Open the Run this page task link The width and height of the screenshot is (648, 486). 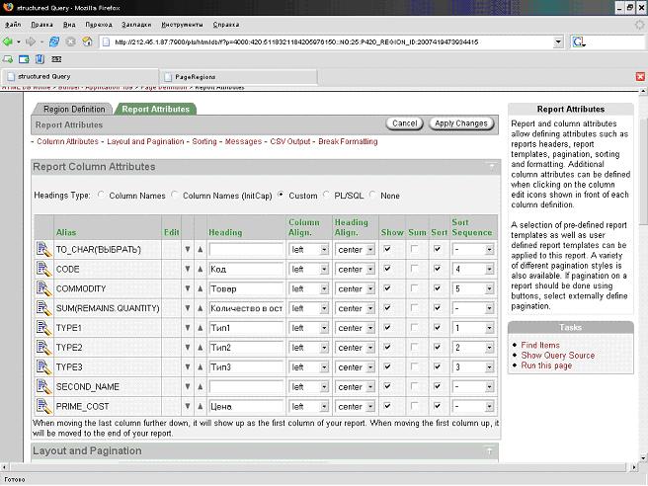coord(546,365)
